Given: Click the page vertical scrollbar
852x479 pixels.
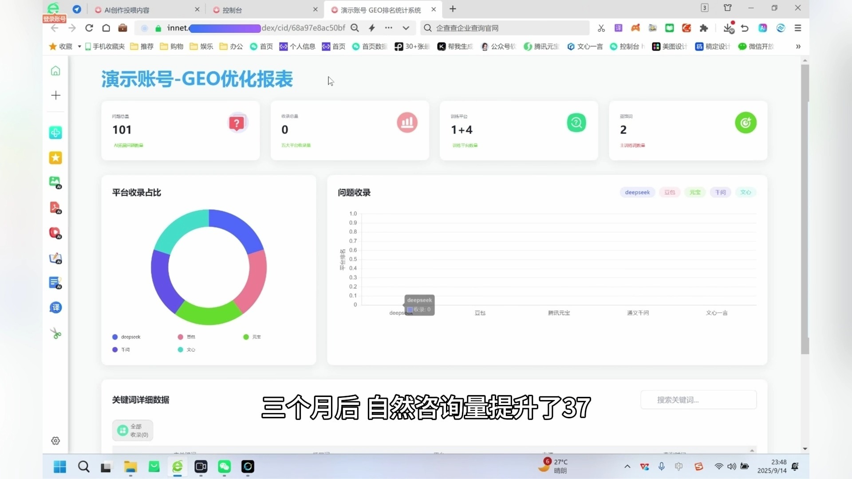Looking at the screenshot, I should pyautogui.click(x=805, y=209).
